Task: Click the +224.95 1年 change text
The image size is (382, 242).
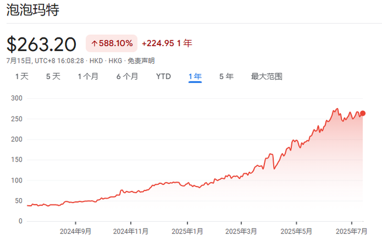Action: tap(167, 43)
